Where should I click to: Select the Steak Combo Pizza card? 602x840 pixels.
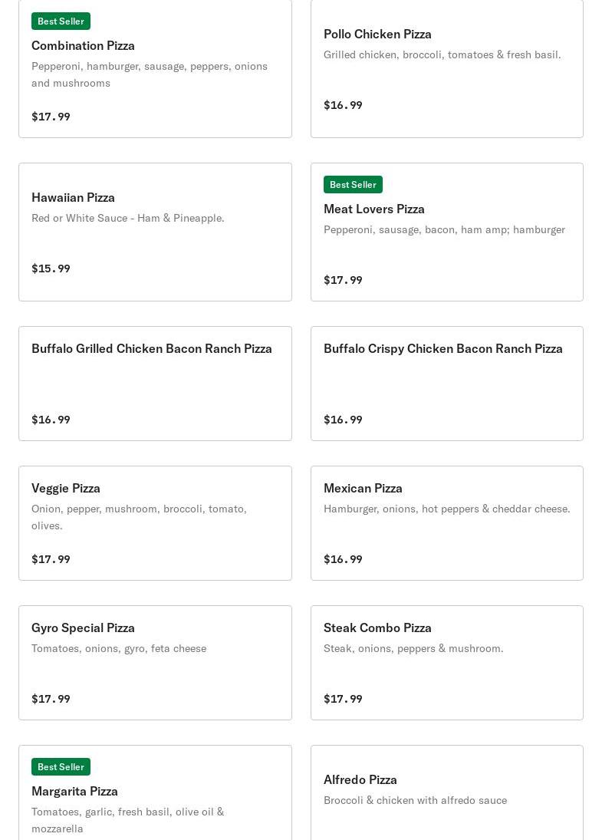click(x=446, y=663)
